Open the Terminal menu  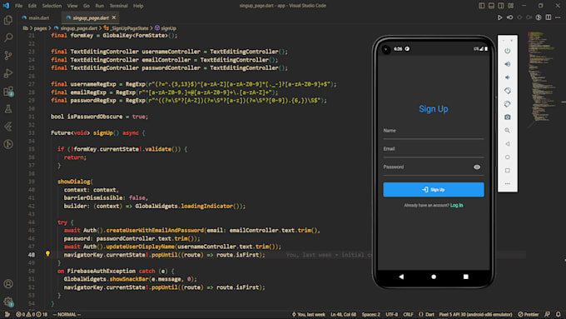click(118, 6)
